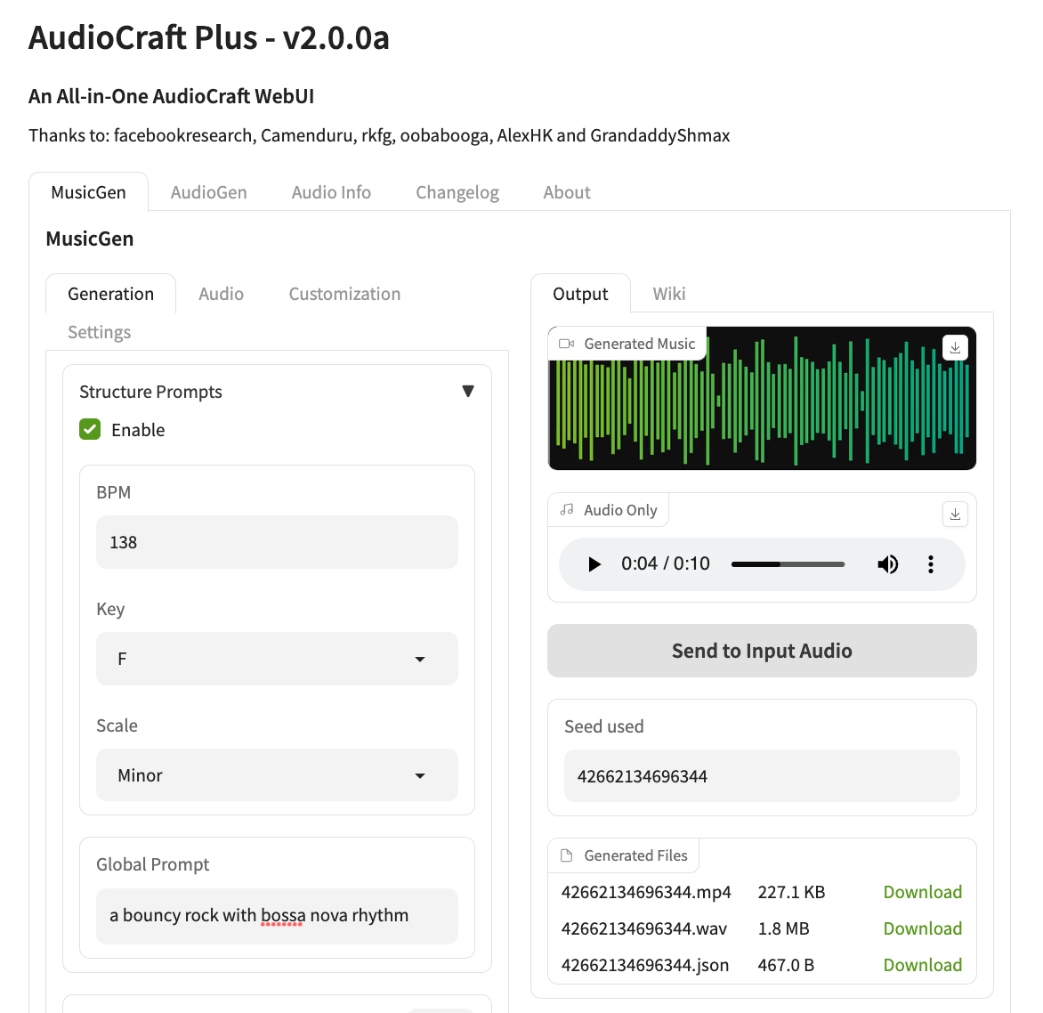
Task: Click the Generated Music video camera icon
Action: 567,344
